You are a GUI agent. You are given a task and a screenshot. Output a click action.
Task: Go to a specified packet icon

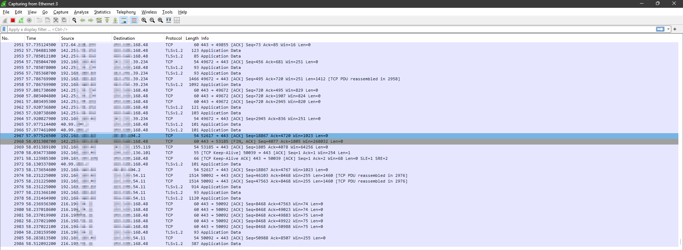[99, 20]
